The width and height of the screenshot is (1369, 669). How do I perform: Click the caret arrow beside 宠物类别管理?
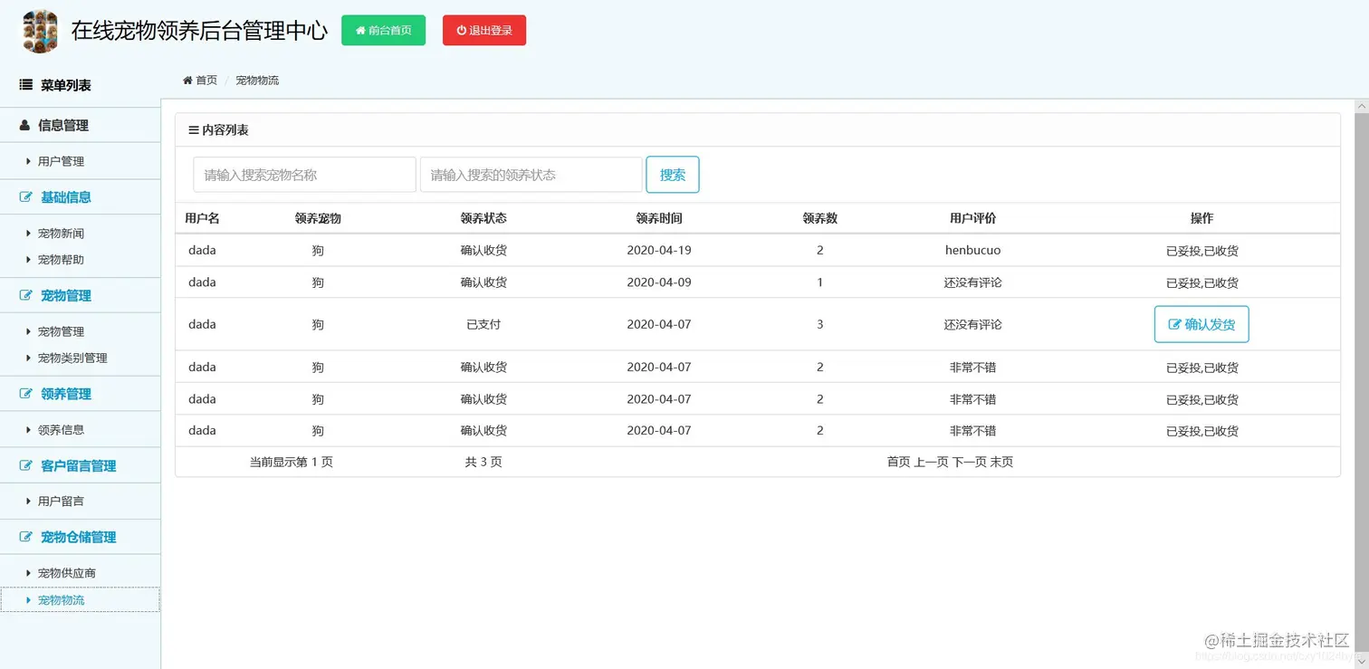[x=29, y=358]
